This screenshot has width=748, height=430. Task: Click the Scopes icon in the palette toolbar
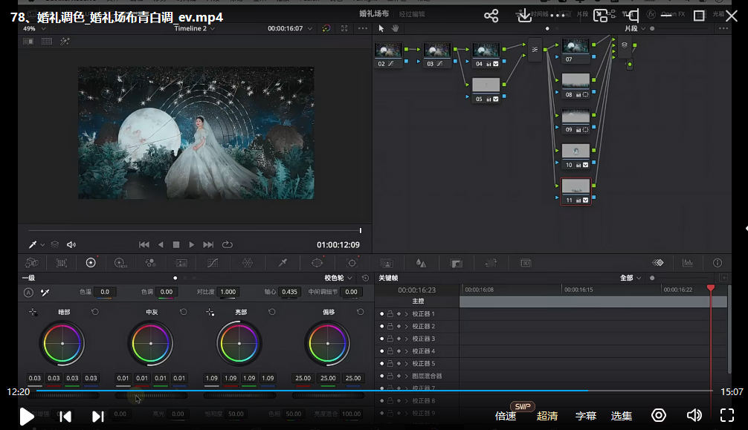pyautogui.click(x=688, y=263)
